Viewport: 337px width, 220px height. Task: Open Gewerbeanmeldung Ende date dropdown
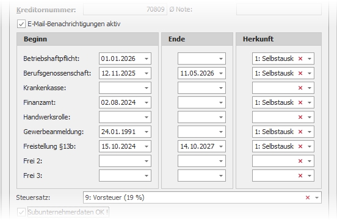(x=221, y=132)
